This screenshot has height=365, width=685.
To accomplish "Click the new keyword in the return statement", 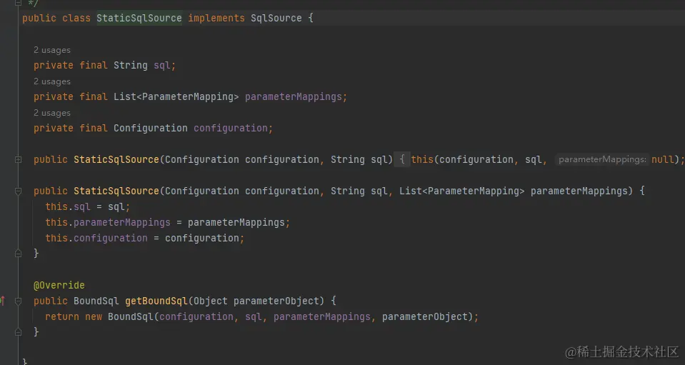I will 94,317.
